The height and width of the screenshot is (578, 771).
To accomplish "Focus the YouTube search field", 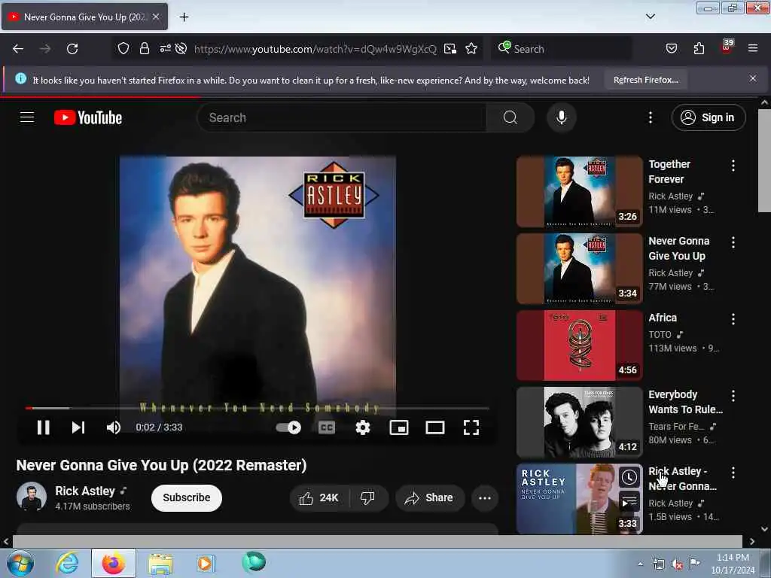I will point(343,117).
